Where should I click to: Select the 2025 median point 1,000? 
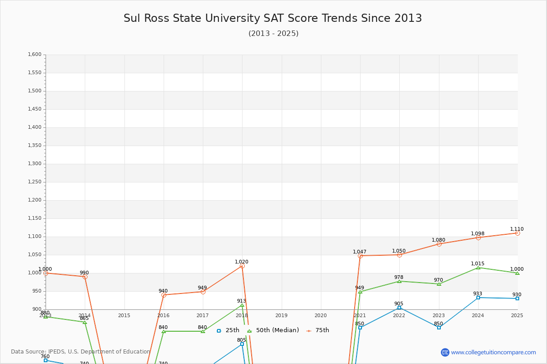coord(517,273)
